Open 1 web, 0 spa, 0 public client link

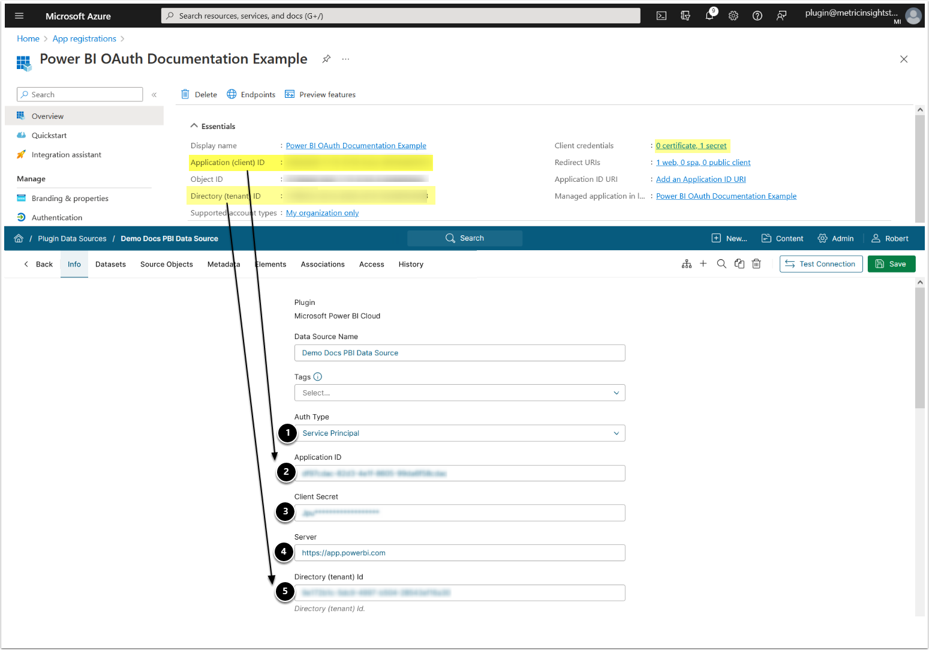click(x=703, y=163)
